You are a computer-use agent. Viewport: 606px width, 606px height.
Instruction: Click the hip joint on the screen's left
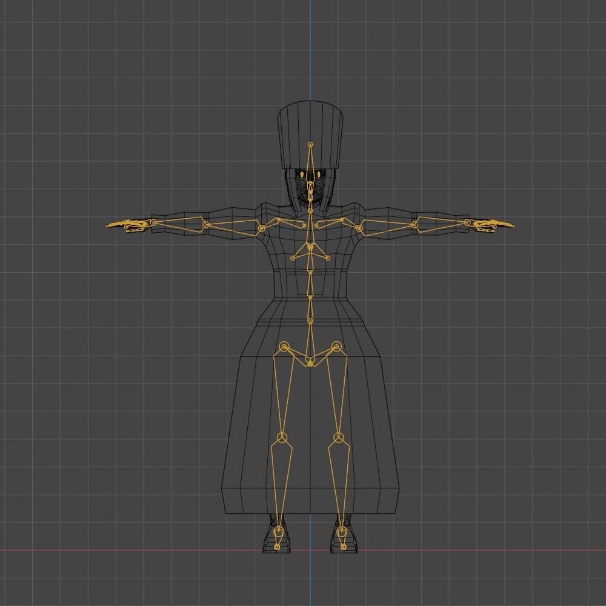283,347
